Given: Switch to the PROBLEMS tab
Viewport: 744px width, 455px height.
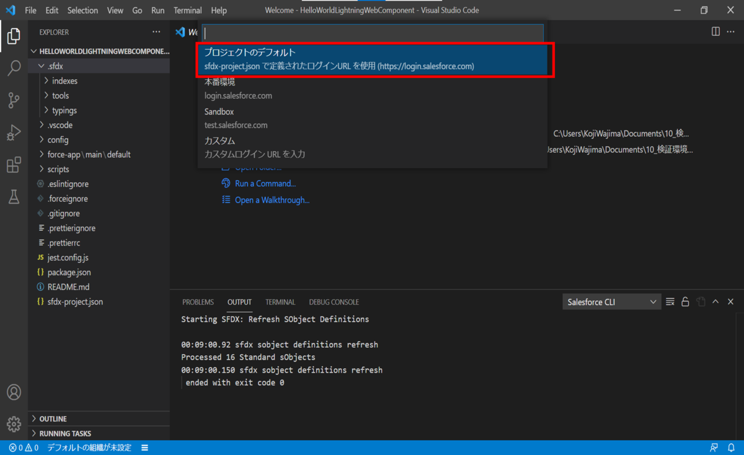Looking at the screenshot, I should pyautogui.click(x=198, y=302).
